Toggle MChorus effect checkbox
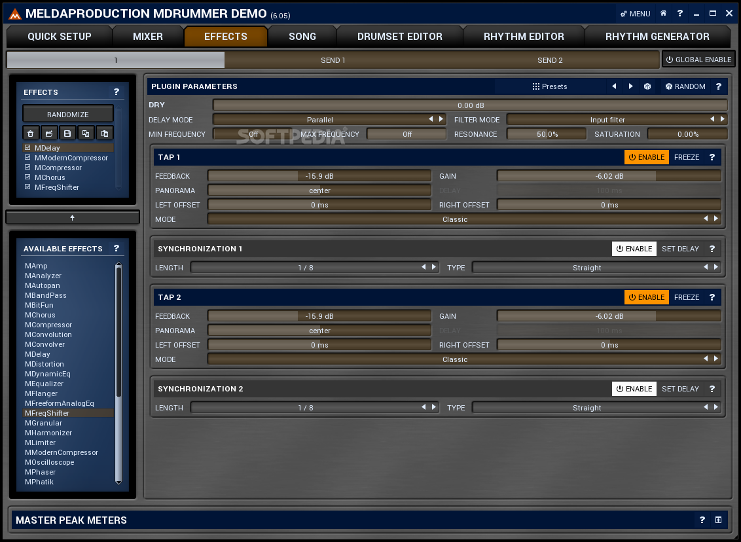Image resolution: width=741 pixels, height=542 pixels. click(x=28, y=177)
